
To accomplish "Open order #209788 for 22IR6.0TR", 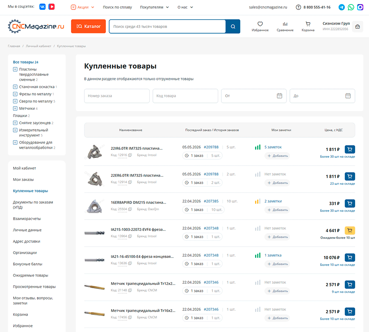I will click(x=211, y=147).
